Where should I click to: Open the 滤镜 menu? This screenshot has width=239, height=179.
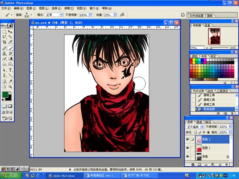click(69, 8)
